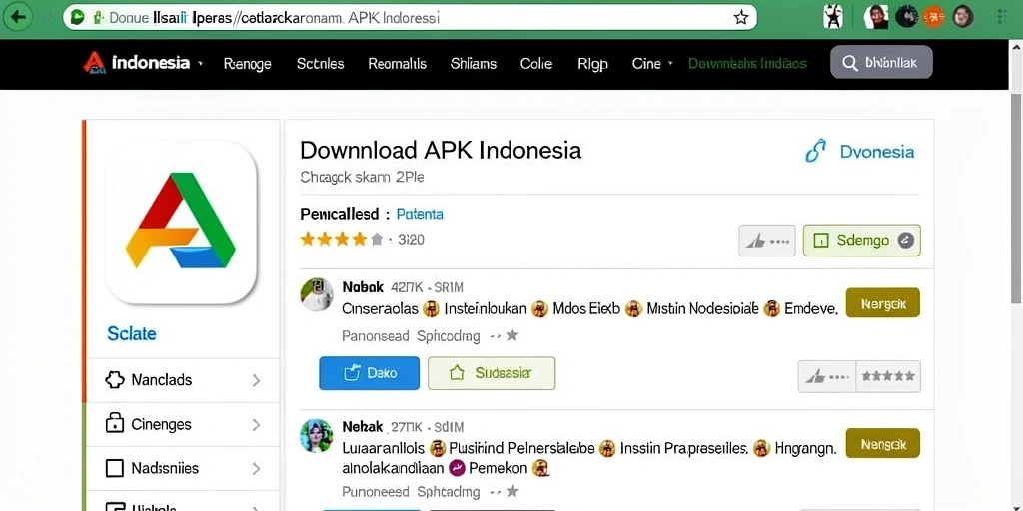
Task: Expand the Nadisniies sidebar chevron
Action: (x=257, y=469)
